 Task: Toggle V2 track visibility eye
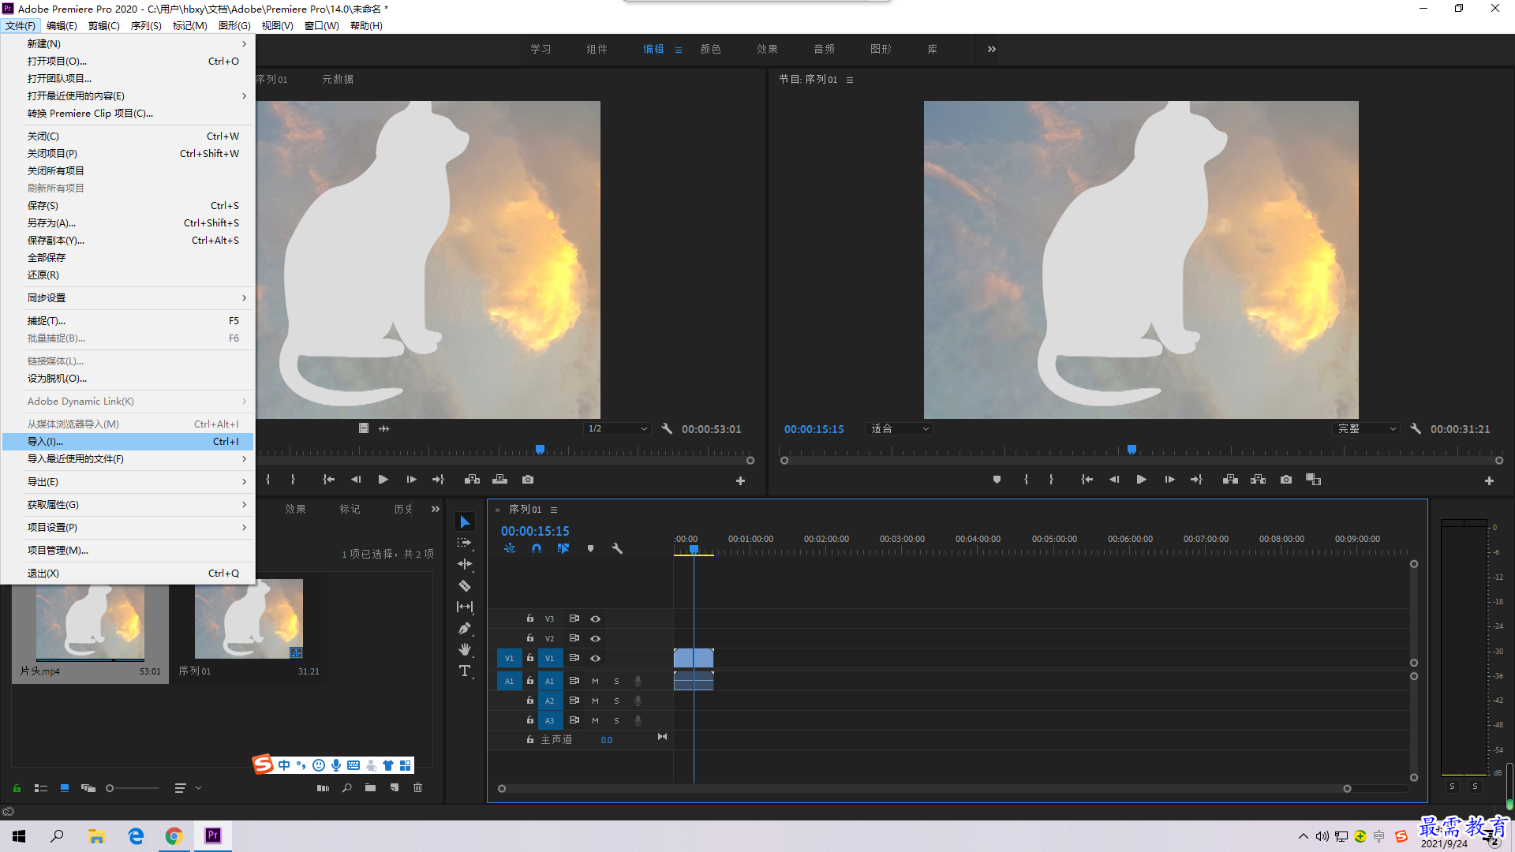(596, 638)
